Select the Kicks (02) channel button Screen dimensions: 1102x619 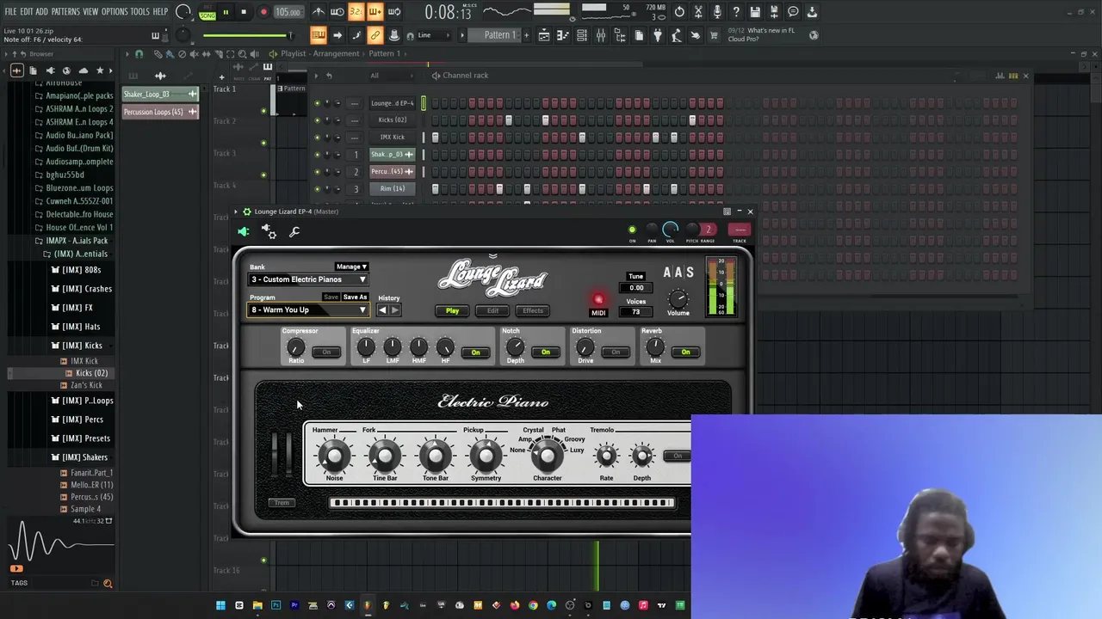[x=393, y=120]
